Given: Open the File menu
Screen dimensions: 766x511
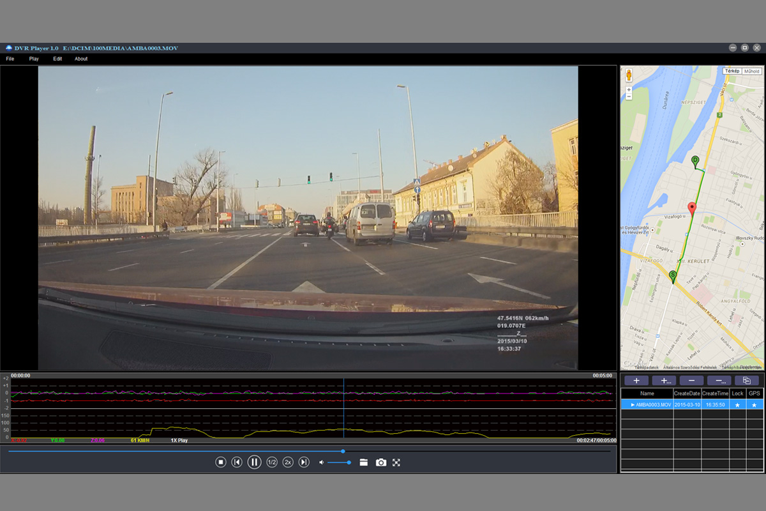Looking at the screenshot, I should point(10,59).
